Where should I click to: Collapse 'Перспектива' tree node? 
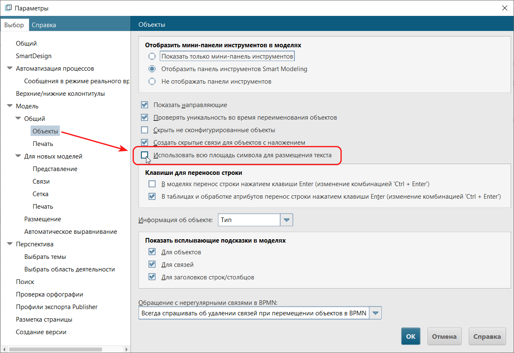[10, 244]
